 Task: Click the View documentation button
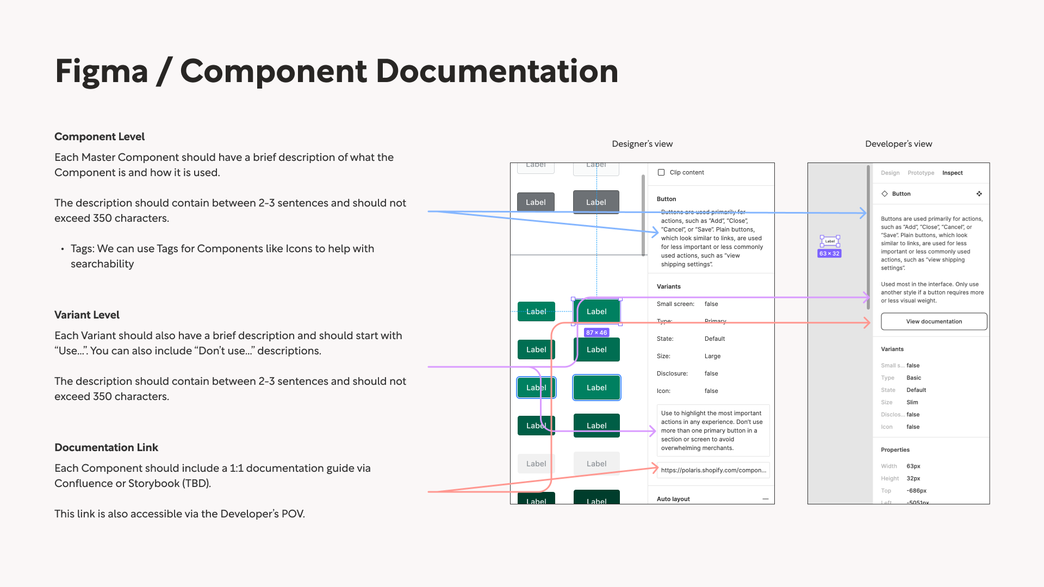(934, 321)
